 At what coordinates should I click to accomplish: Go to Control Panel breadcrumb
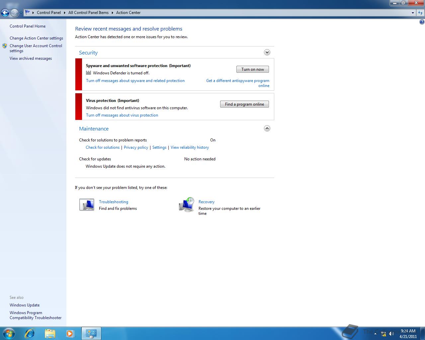pos(49,13)
